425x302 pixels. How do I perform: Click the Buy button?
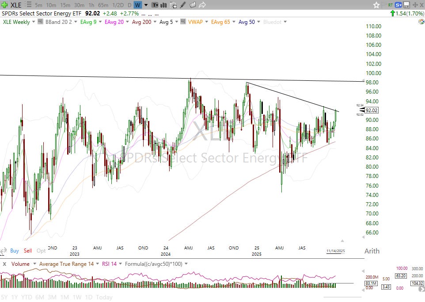[x=15, y=251]
